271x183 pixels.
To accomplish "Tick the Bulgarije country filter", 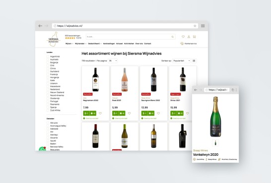I will 48,62.
